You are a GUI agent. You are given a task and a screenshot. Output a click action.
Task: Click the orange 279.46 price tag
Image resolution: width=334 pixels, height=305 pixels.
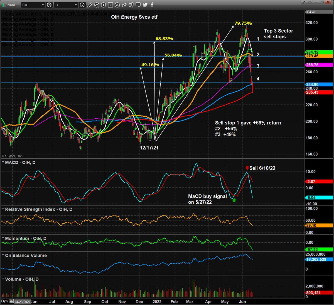(x=319, y=56)
